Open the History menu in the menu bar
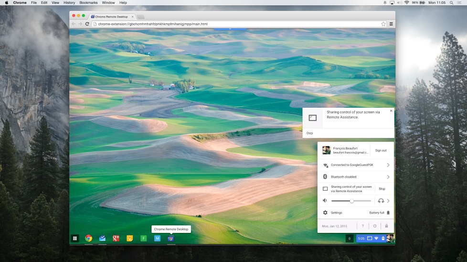467x262 pixels. (69, 3)
